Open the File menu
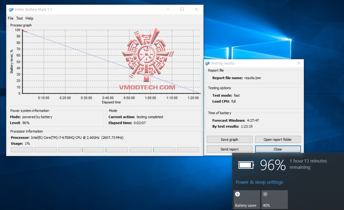This screenshot has height=210, width=344. 10,18
